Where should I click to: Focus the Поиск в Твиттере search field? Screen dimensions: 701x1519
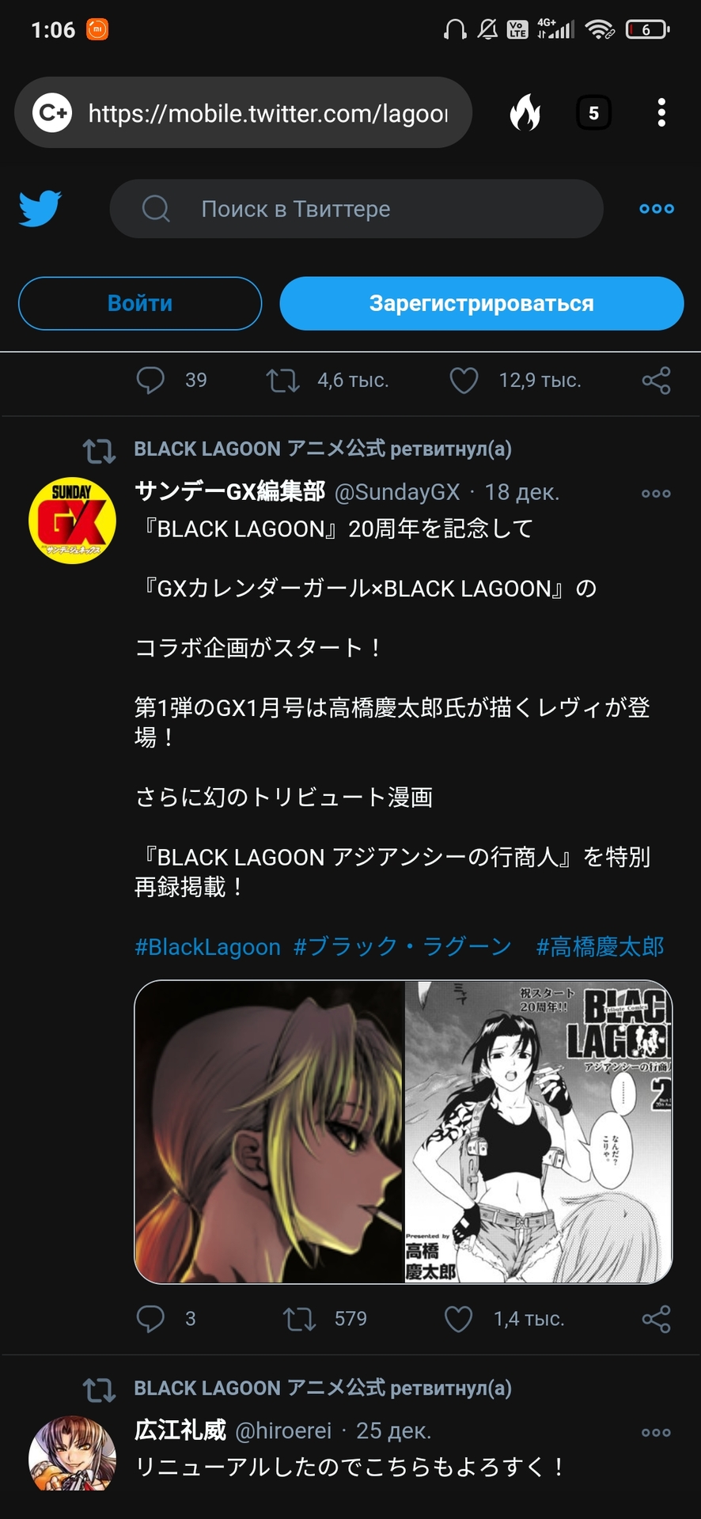356,209
